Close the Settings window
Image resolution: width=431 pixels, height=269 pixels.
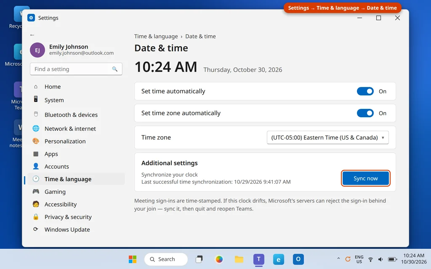(397, 18)
